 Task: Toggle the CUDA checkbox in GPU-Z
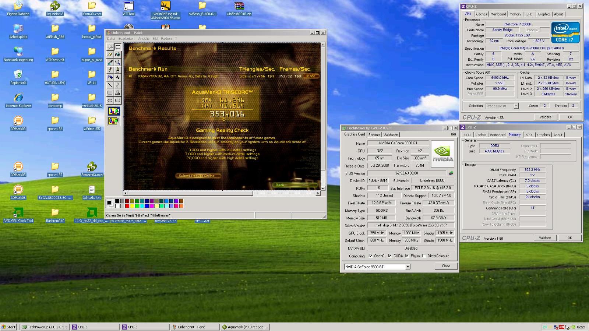click(x=390, y=256)
